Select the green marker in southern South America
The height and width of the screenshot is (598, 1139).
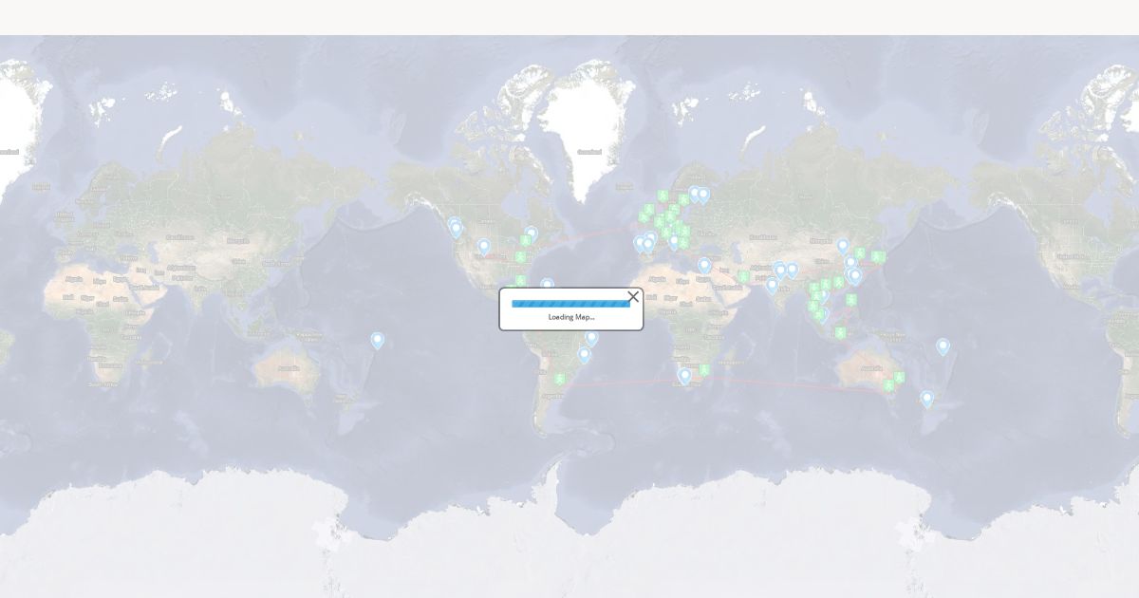click(560, 379)
